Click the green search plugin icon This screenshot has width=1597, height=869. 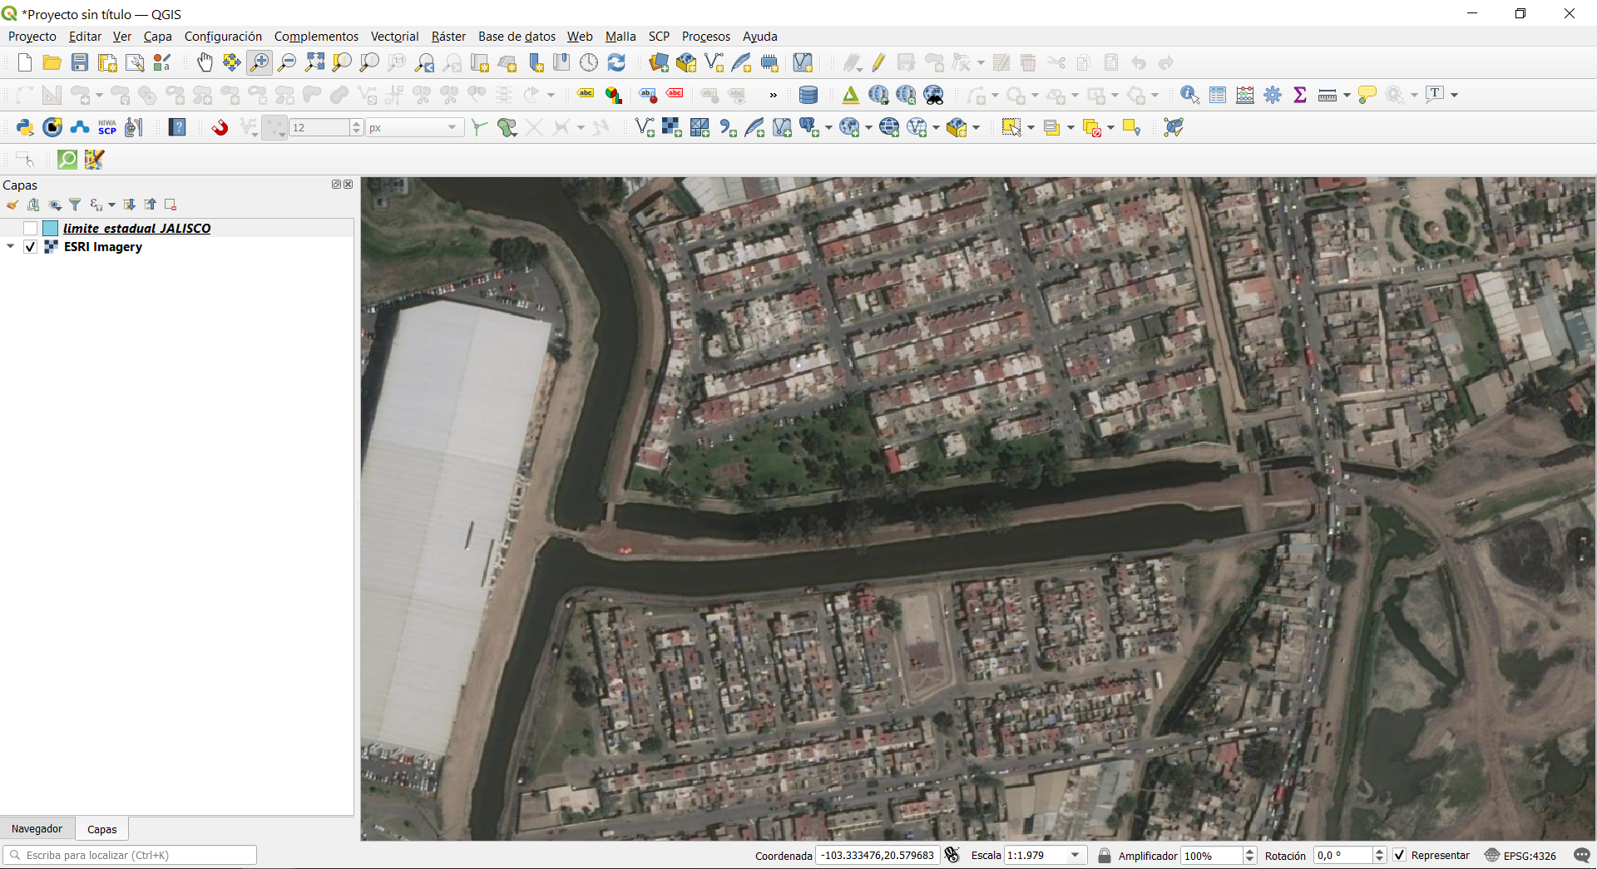point(67,160)
